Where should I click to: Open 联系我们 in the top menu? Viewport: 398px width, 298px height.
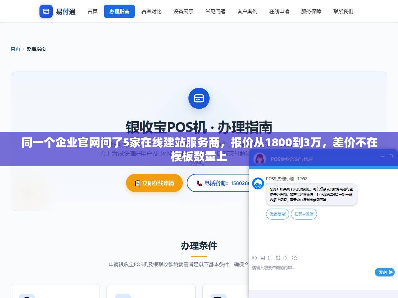pos(343,11)
